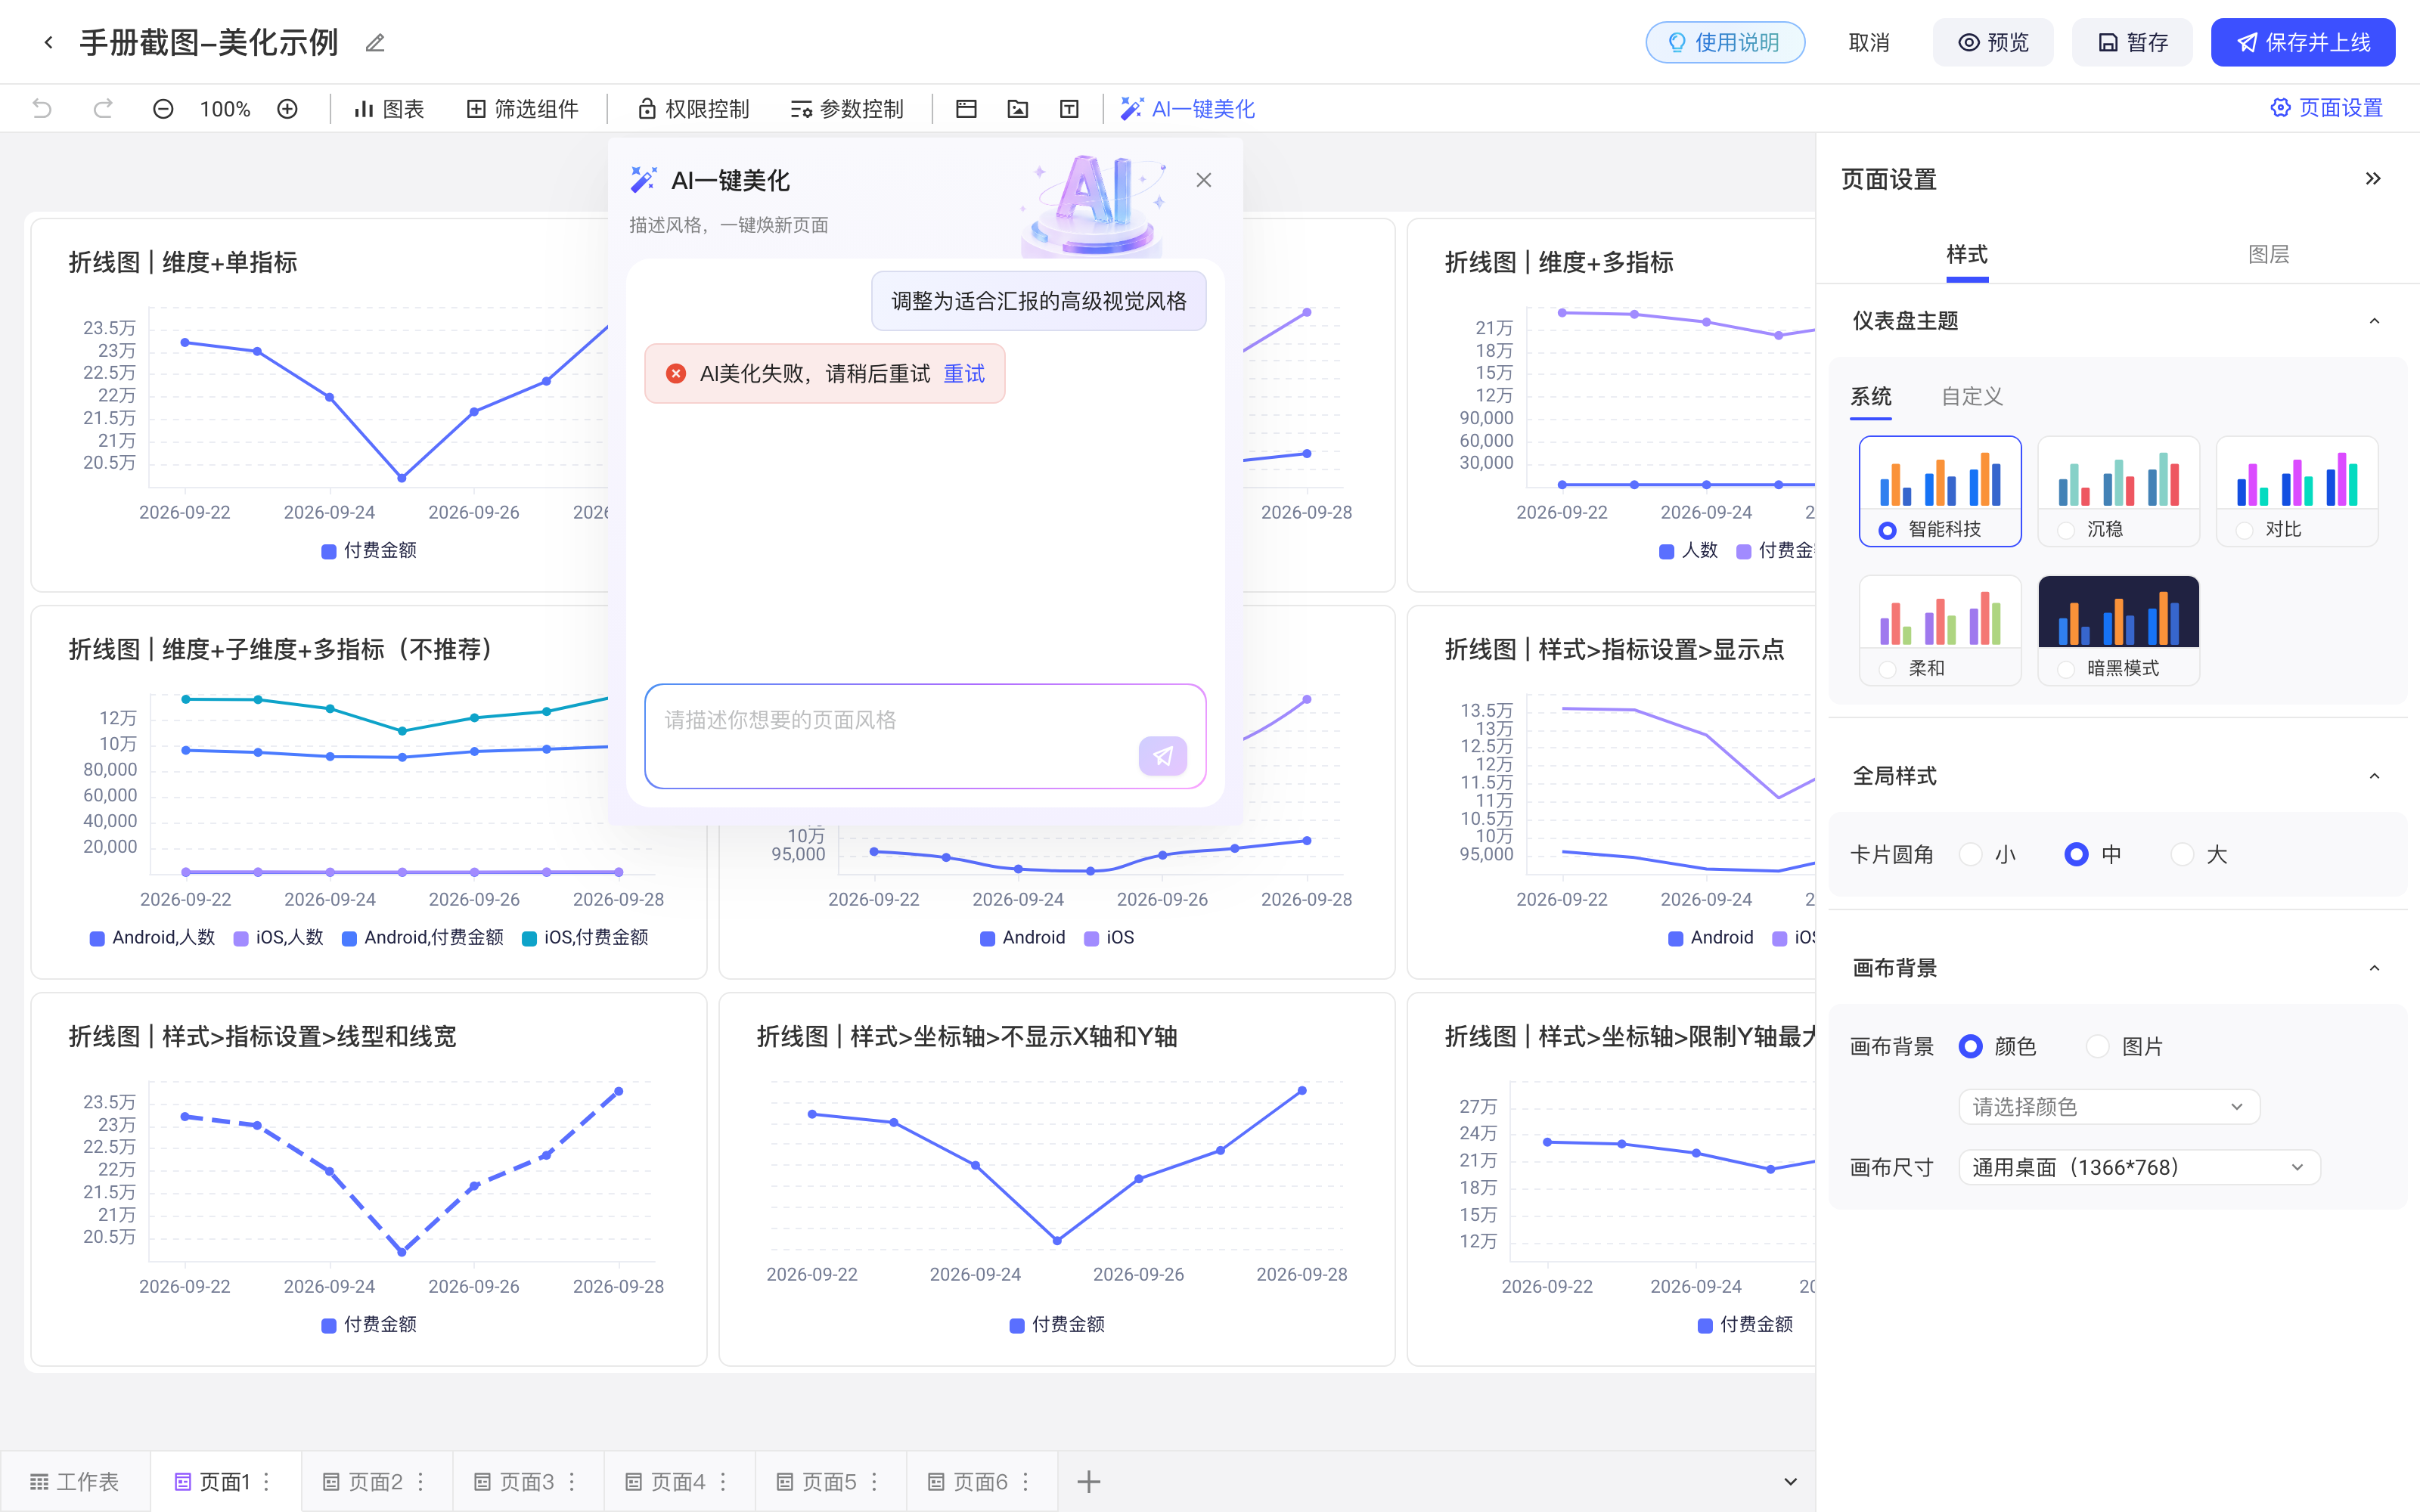Collapse the 页面设置 panel with double chevron
The width and height of the screenshot is (2420, 1512).
(2373, 179)
